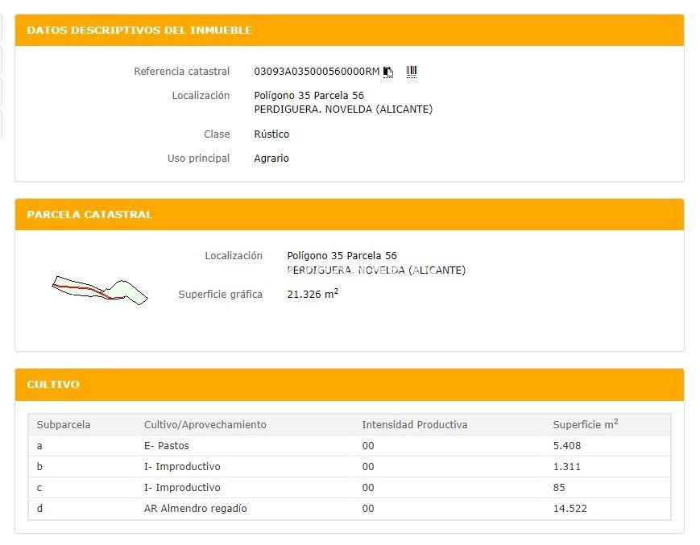Open the barcode icon beside the reference
The image size is (700, 545).
(412, 72)
